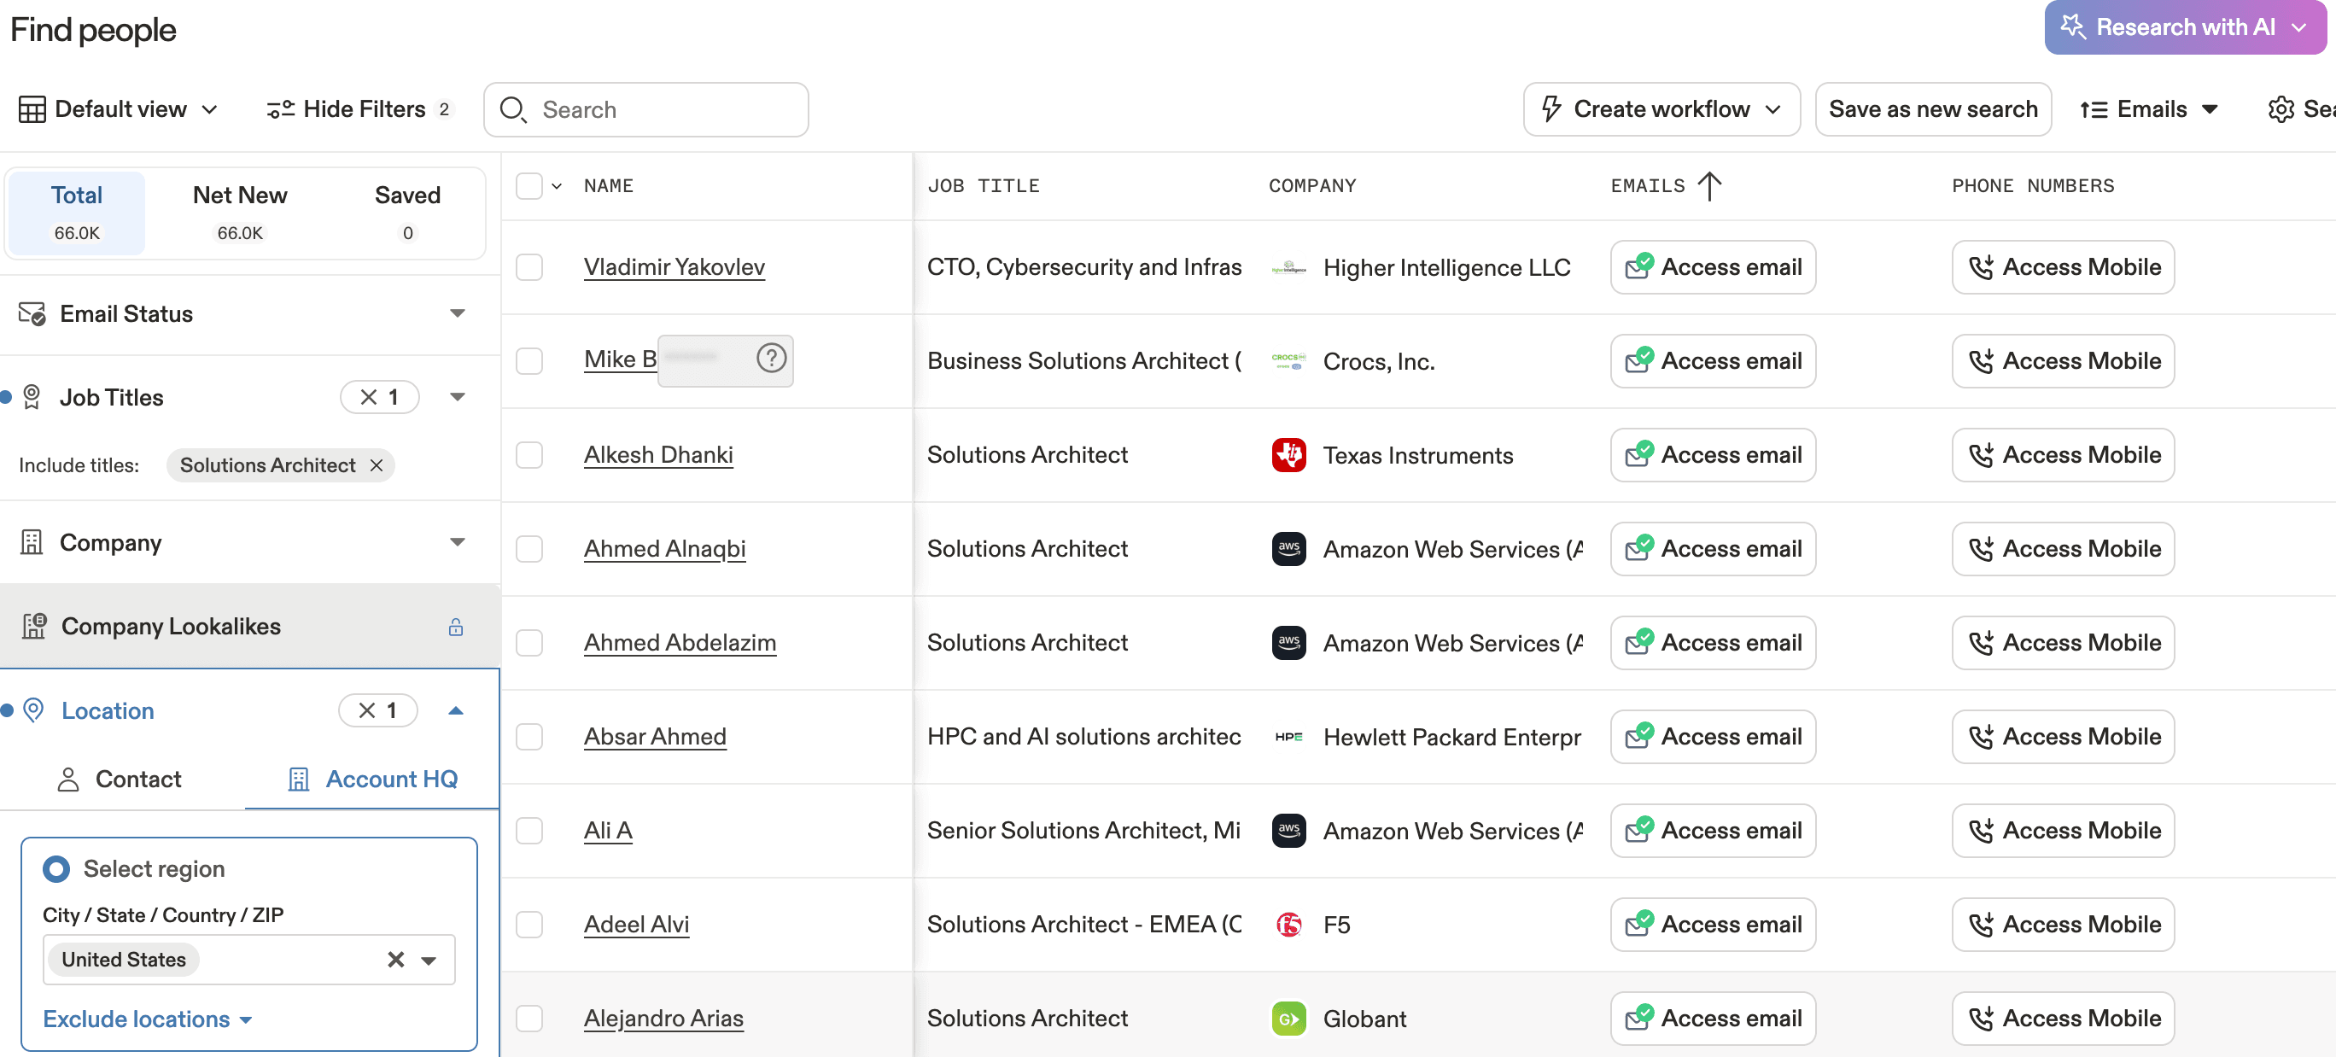Select the Select region radio button
The image size is (2336, 1057).
point(55,868)
